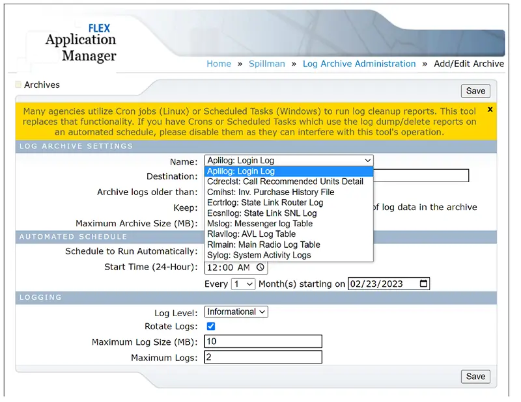Viewport: 521px width, 402px height.
Task: Click the bottom Save button
Action: (475, 377)
